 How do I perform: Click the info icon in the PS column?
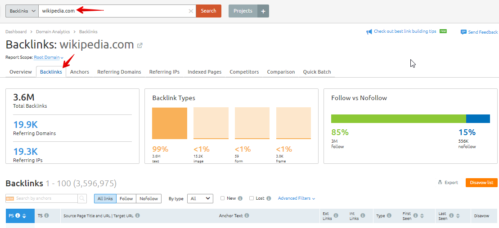[18, 215]
